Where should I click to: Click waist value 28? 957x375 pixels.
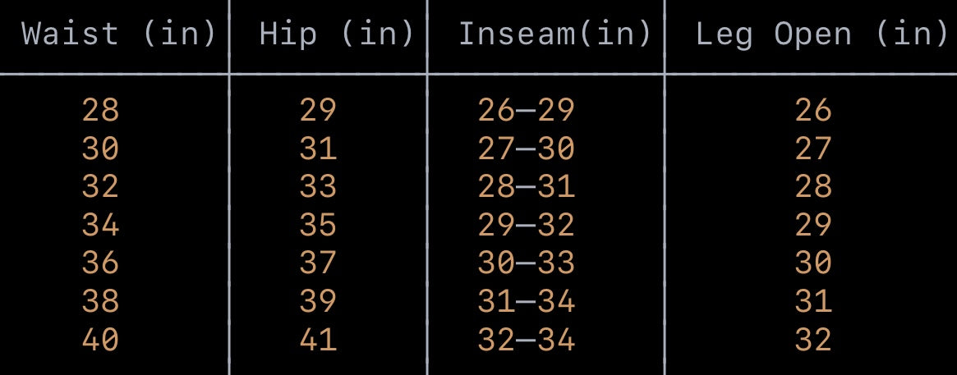(x=101, y=110)
